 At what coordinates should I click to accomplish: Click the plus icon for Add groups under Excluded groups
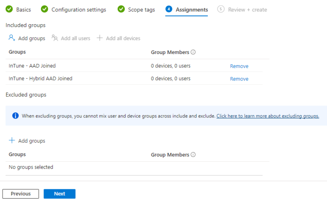tap(12, 140)
